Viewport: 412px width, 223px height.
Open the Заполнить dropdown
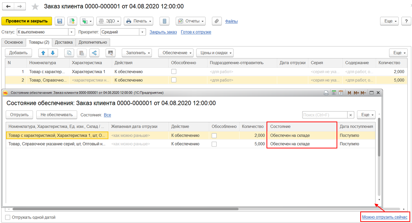click(x=138, y=53)
